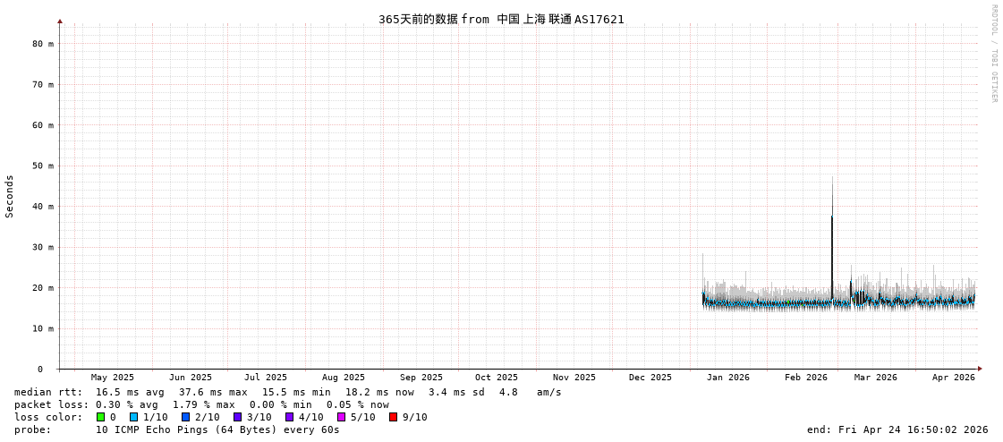Click the vertical Seconds axis label
Viewport: 1003px width, 442px height.
tap(10, 196)
